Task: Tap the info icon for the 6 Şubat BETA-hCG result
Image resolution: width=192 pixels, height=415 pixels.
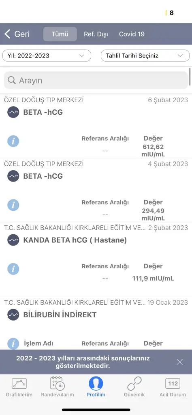Action: click(x=13, y=141)
